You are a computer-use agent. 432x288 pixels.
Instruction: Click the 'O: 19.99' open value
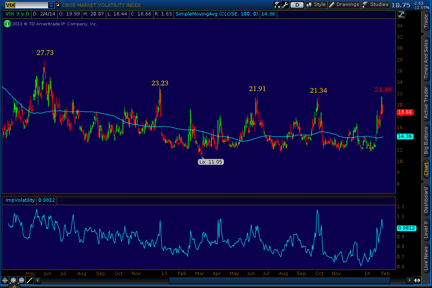click(x=70, y=14)
